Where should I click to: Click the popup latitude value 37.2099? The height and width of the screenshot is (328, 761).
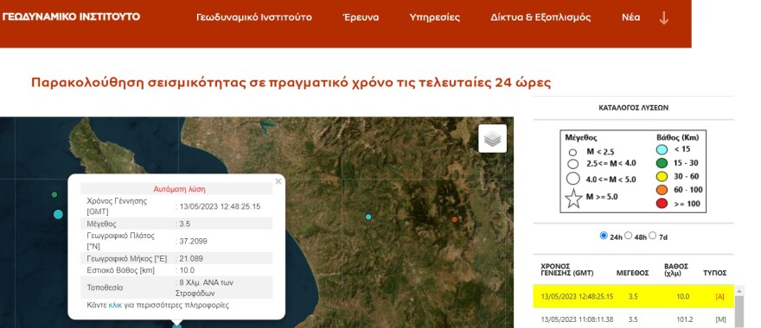coord(193,241)
